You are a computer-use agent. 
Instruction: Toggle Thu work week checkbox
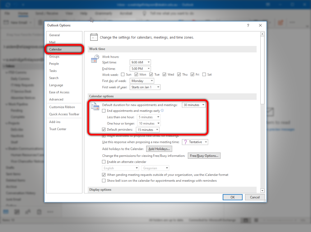[x=179, y=75]
